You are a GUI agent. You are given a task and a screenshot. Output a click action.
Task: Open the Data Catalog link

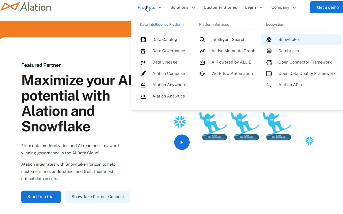(165, 40)
